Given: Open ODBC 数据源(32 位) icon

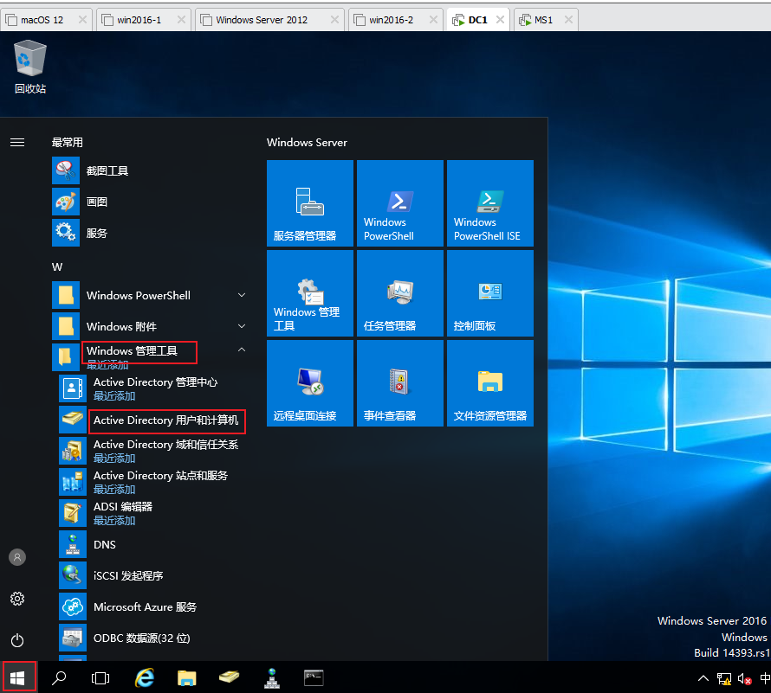Looking at the screenshot, I should 73,638.
